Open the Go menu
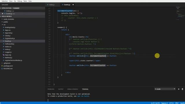The height and width of the screenshot is (104, 185). (x=15, y=1)
